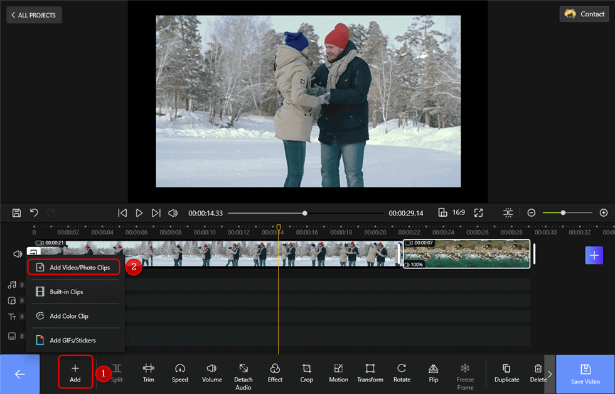The height and width of the screenshot is (394, 615).
Task: Select the coastal 00:00:07 clip
Action: [x=467, y=254]
